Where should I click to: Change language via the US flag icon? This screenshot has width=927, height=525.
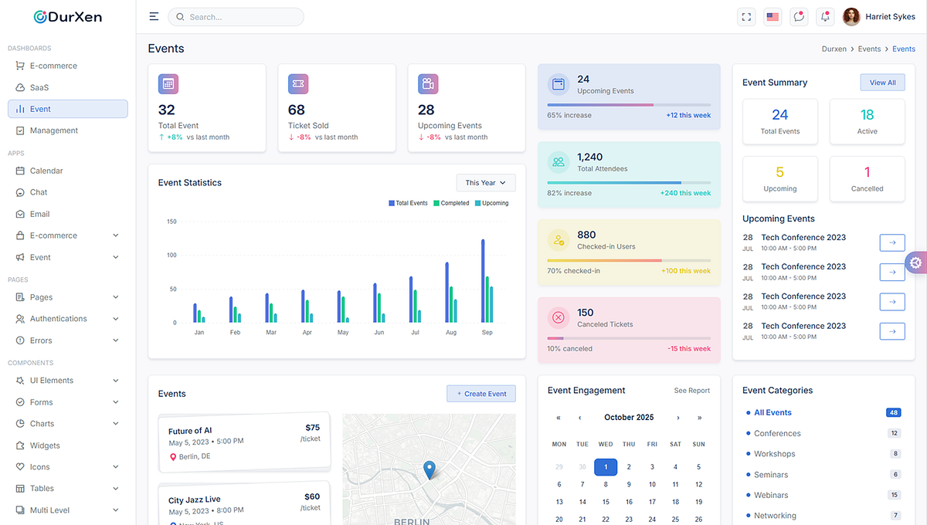coord(772,15)
